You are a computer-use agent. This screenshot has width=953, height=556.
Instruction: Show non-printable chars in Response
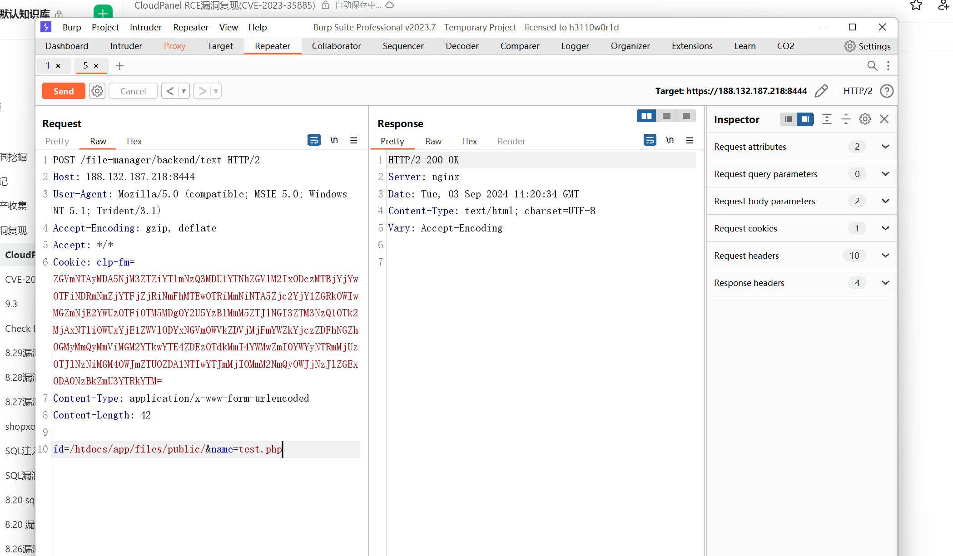coord(670,140)
